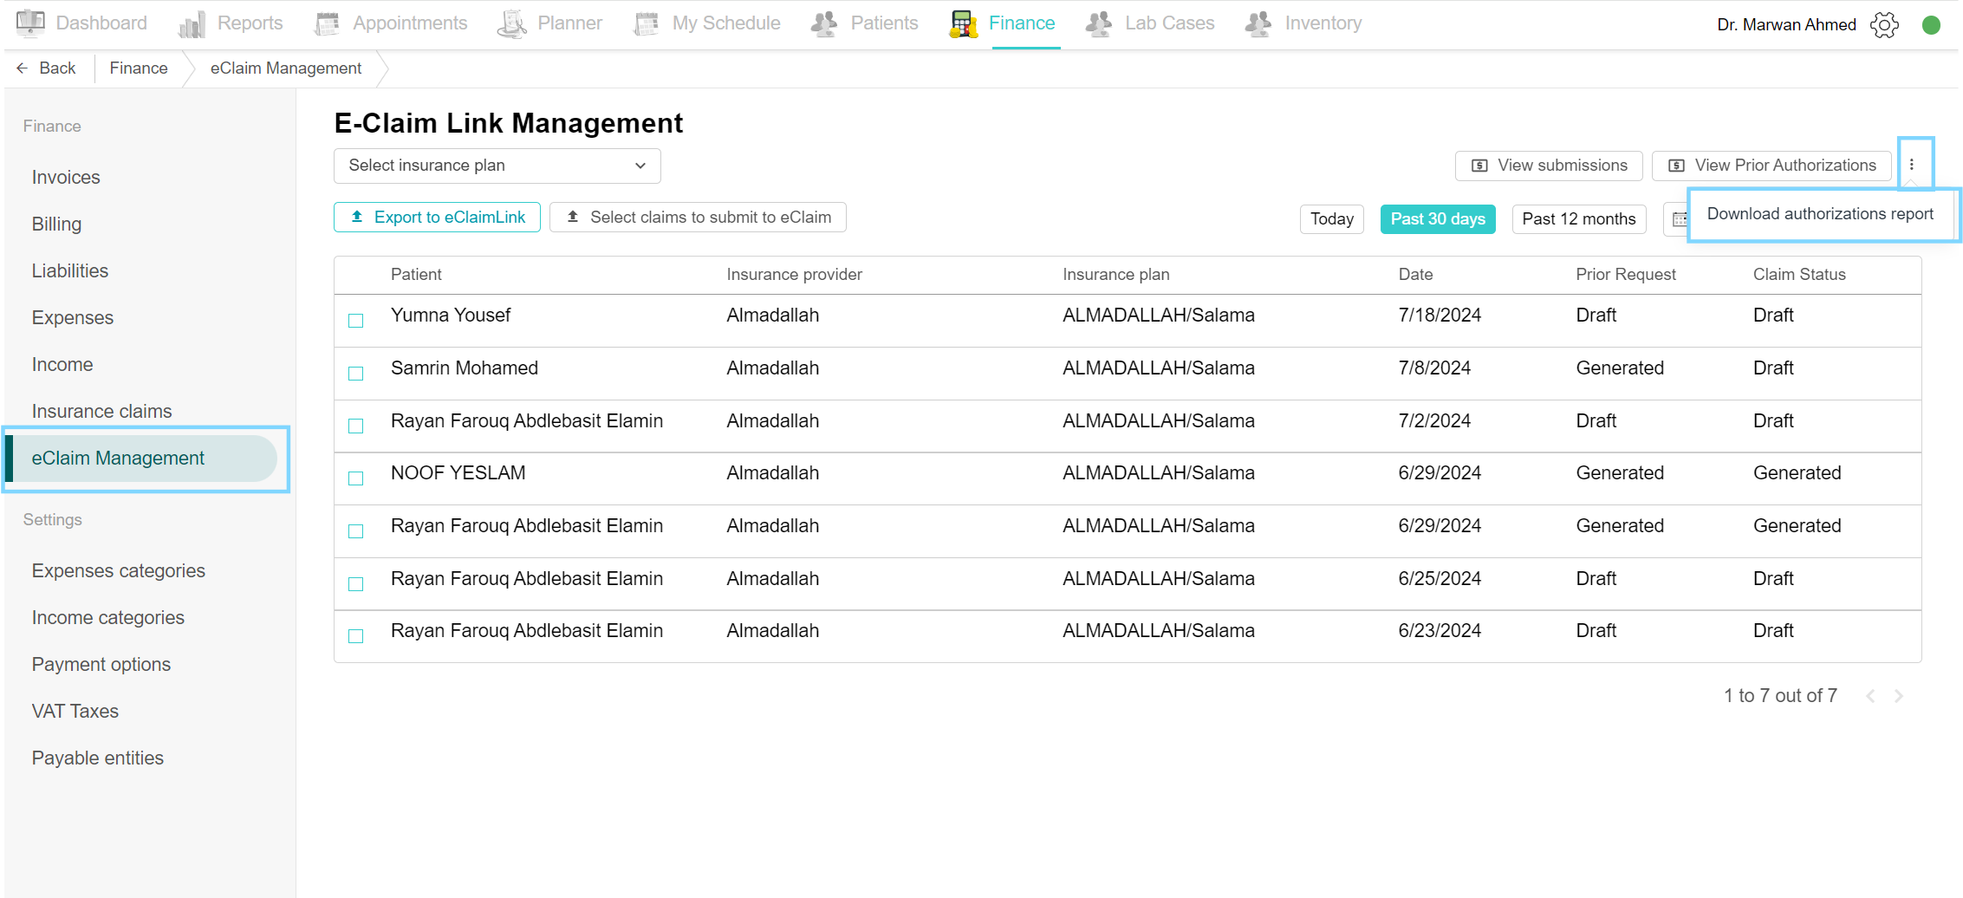The height and width of the screenshot is (898, 1963).
Task: Open the calendar date range picker icon
Action: click(x=1678, y=219)
